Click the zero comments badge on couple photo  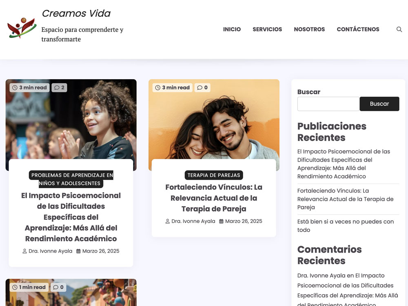tap(202, 88)
